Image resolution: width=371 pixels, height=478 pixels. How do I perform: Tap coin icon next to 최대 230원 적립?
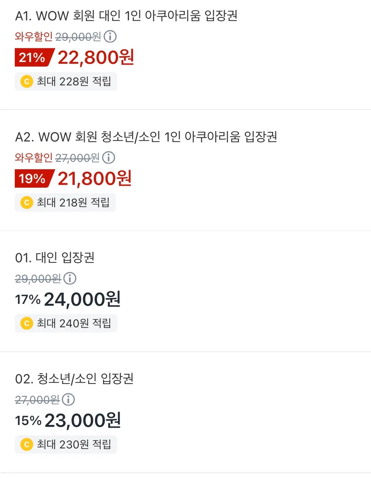(x=26, y=445)
